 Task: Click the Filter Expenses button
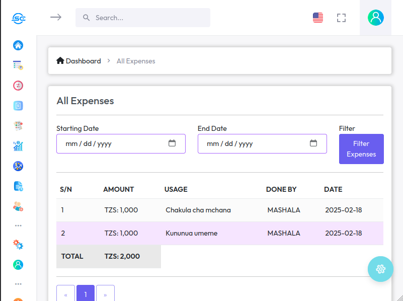pyautogui.click(x=361, y=149)
